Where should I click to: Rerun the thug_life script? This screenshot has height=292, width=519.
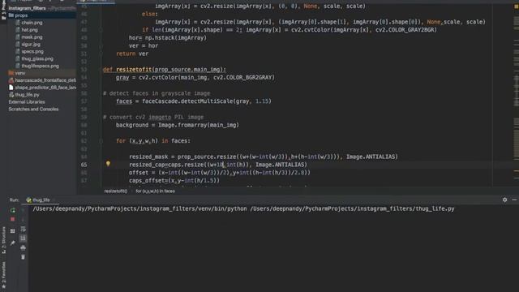click(13, 210)
